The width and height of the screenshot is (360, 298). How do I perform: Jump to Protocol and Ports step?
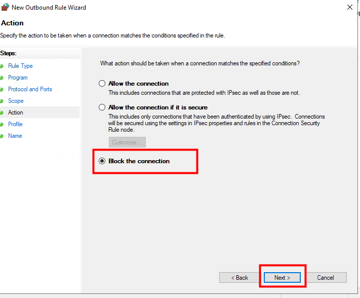click(x=30, y=89)
